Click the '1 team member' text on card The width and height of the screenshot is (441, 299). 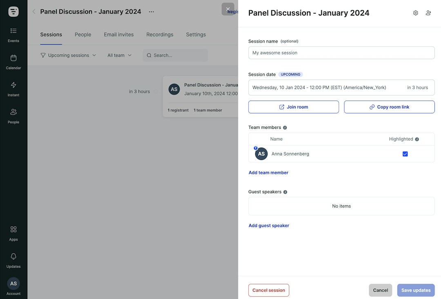tap(207, 110)
